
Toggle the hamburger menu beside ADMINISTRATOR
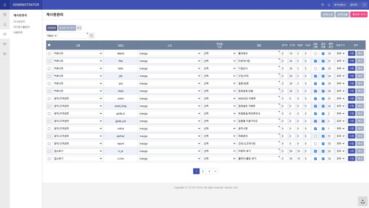pyautogui.click(x=5, y=5)
